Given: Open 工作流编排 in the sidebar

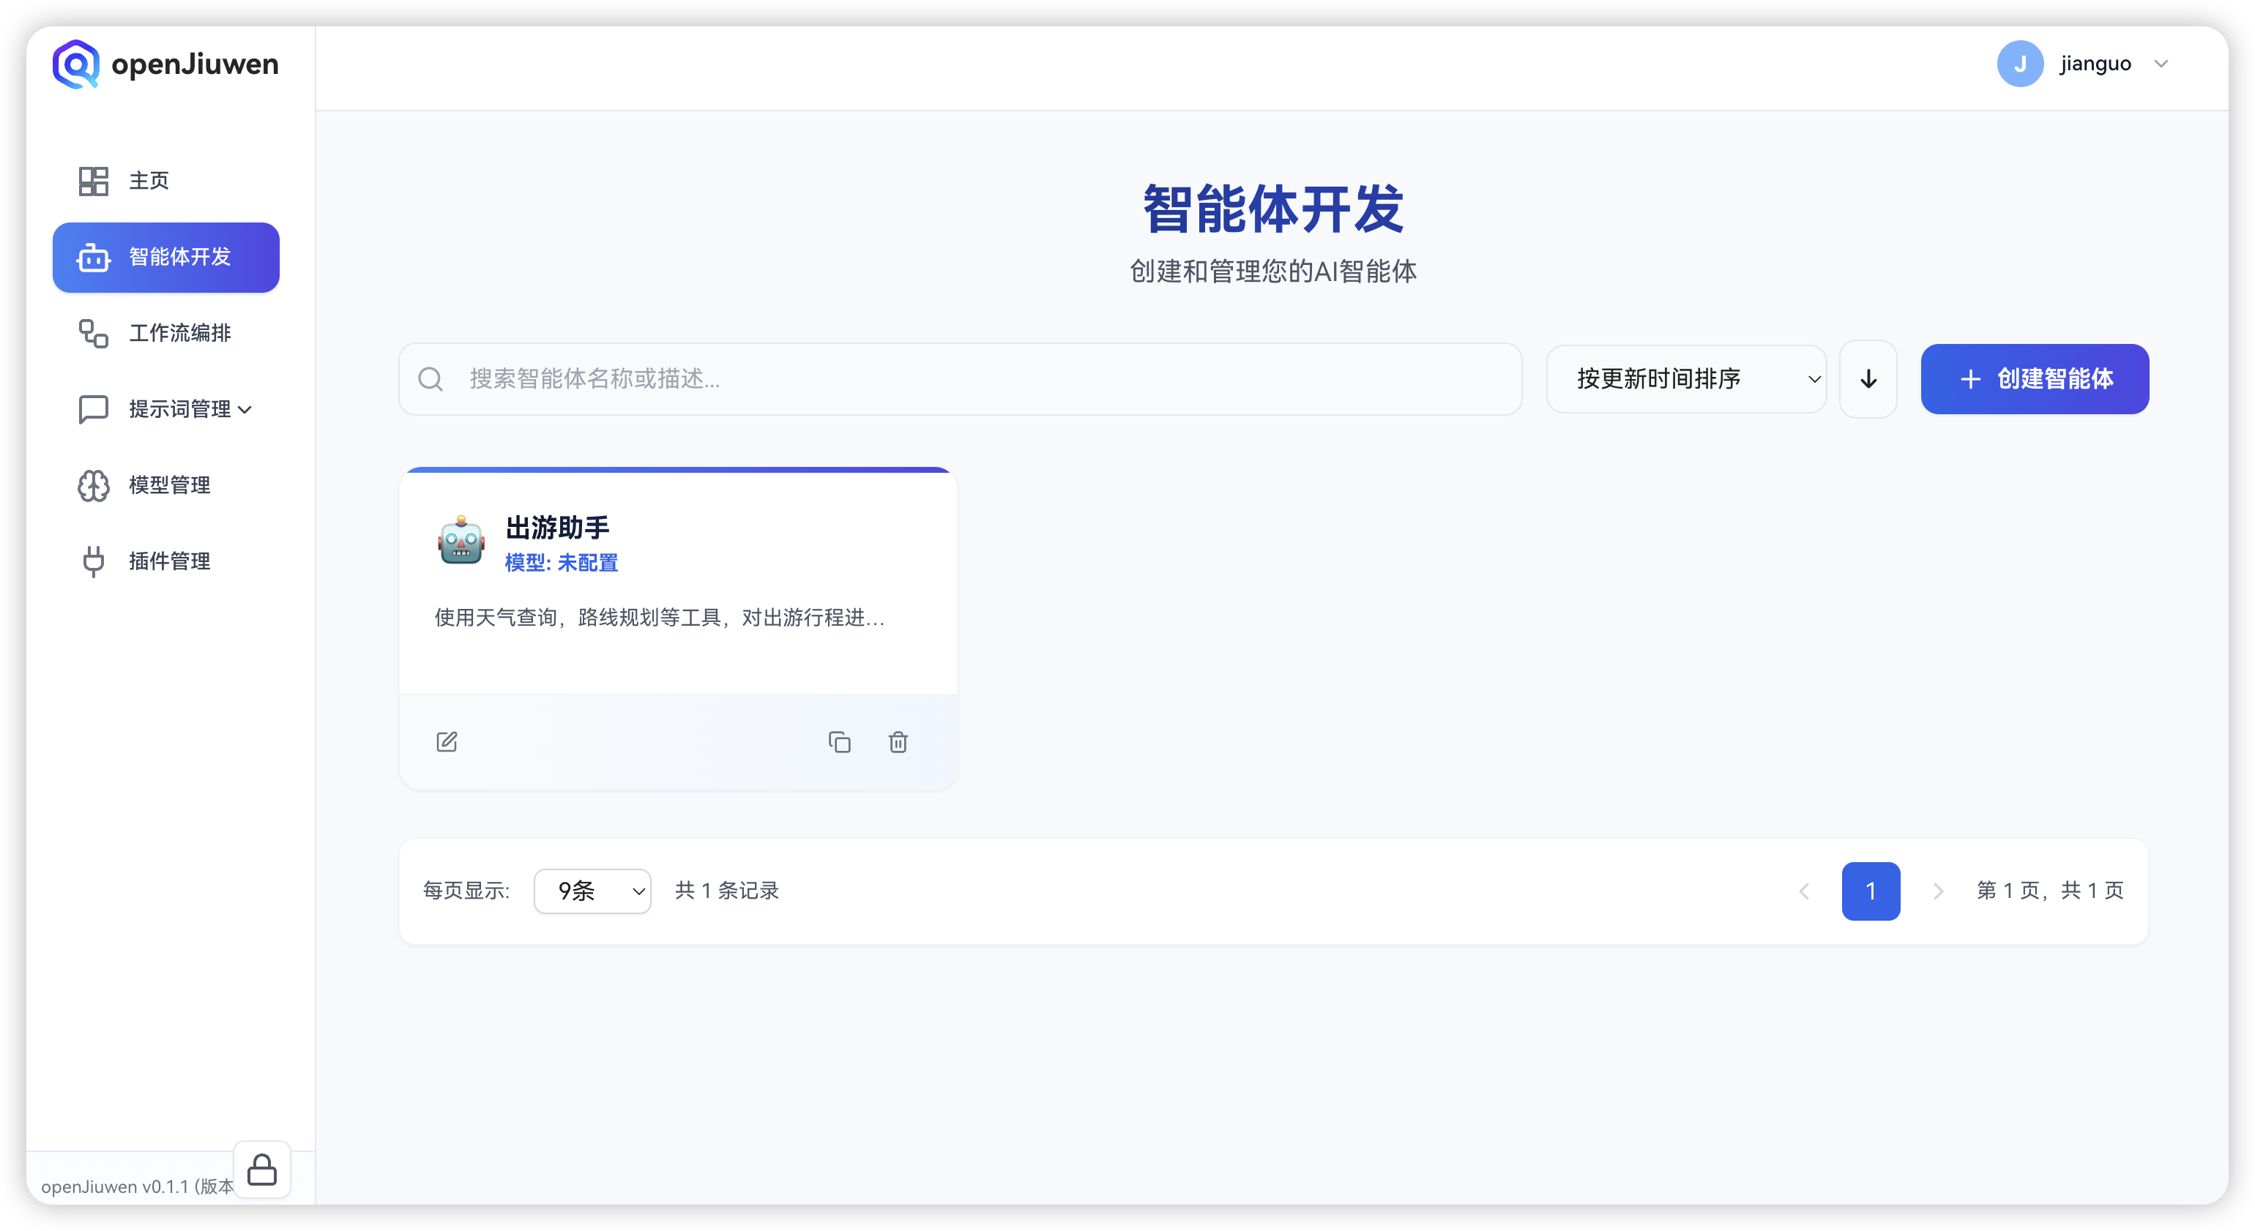Looking at the screenshot, I should 179,332.
